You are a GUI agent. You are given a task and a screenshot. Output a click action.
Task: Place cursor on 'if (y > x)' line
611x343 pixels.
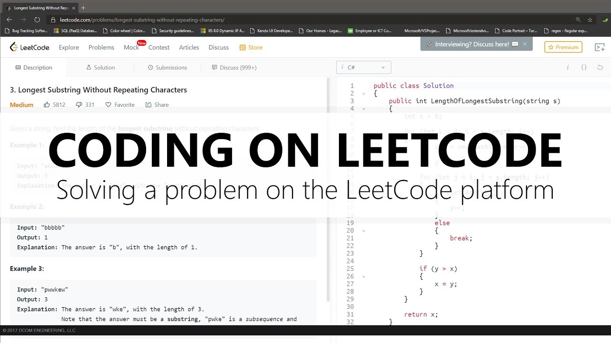click(x=438, y=269)
